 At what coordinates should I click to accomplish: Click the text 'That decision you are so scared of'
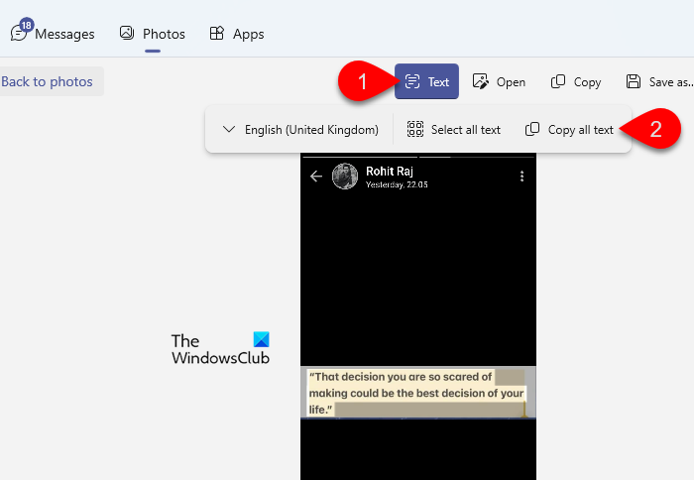401,377
